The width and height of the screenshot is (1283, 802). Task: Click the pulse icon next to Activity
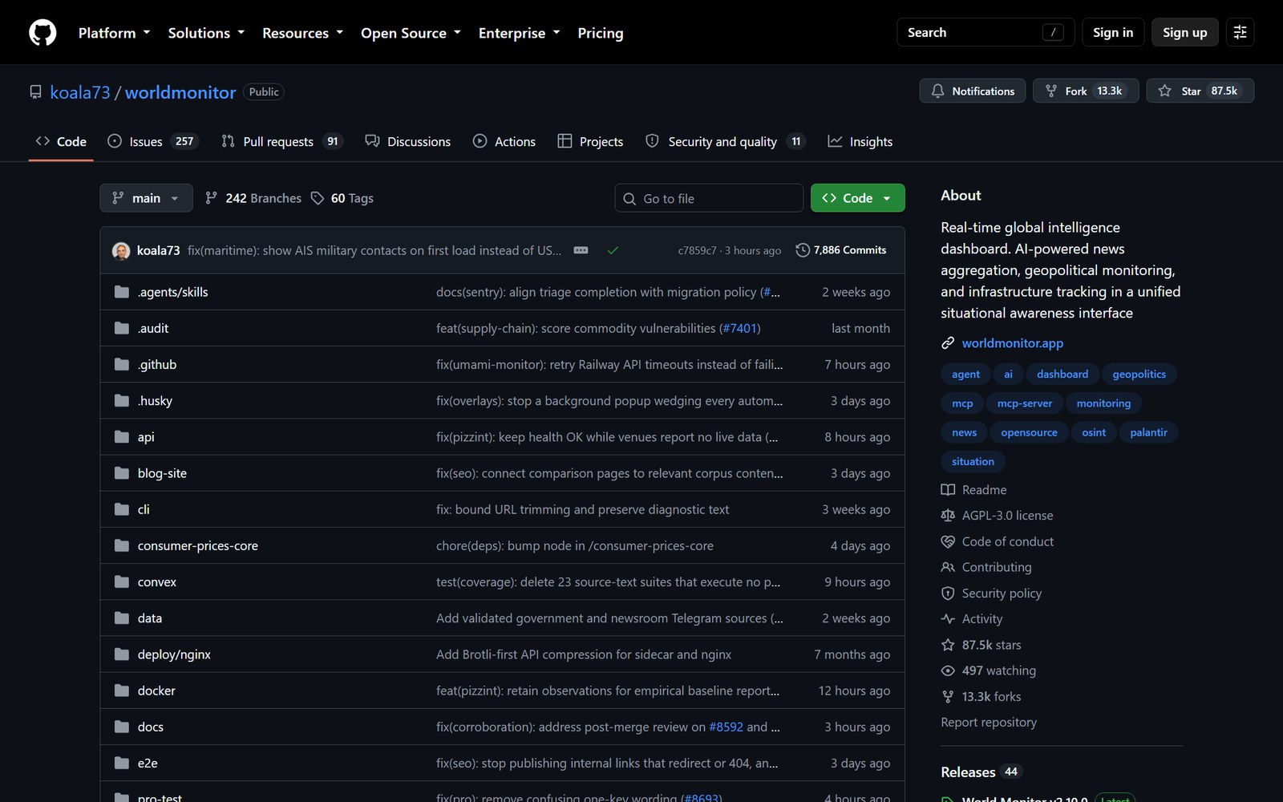[948, 619]
